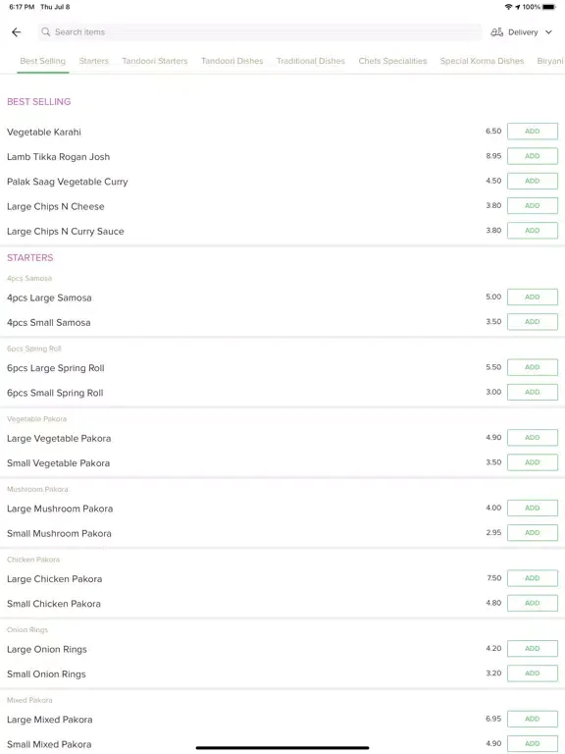Open the Delivery dropdown chevron

click(548, 32)
